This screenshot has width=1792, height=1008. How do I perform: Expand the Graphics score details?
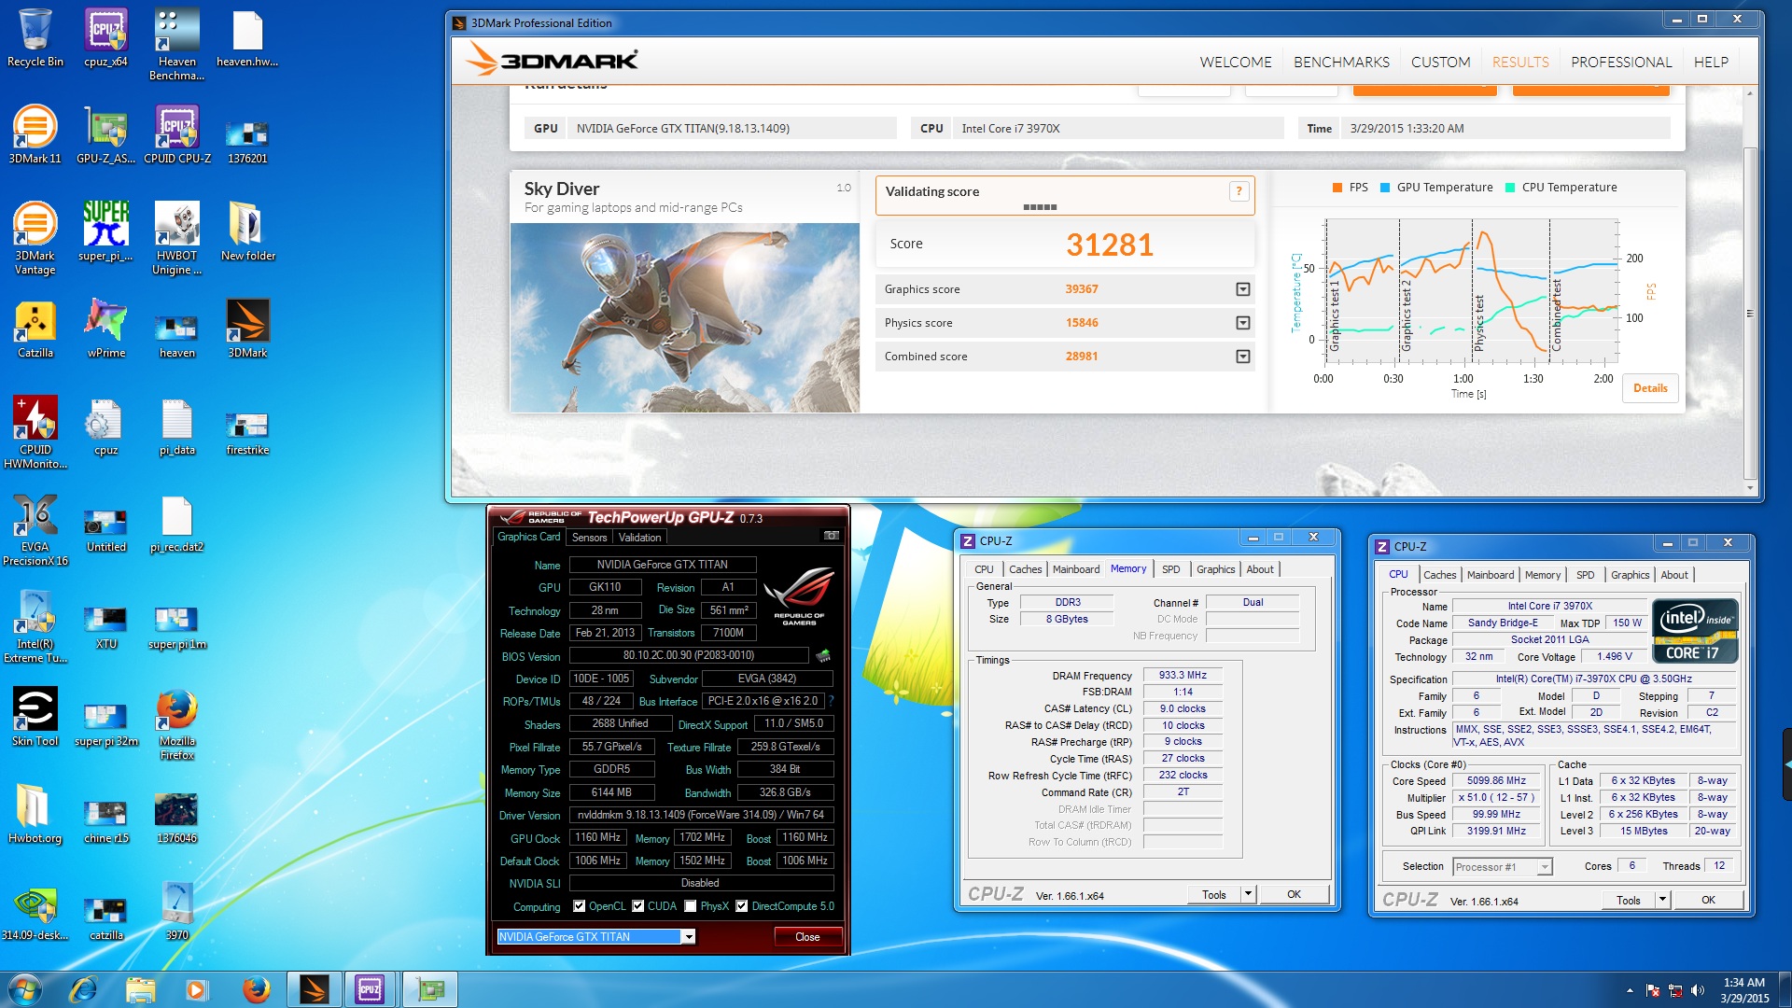[x=1242, y=289]
